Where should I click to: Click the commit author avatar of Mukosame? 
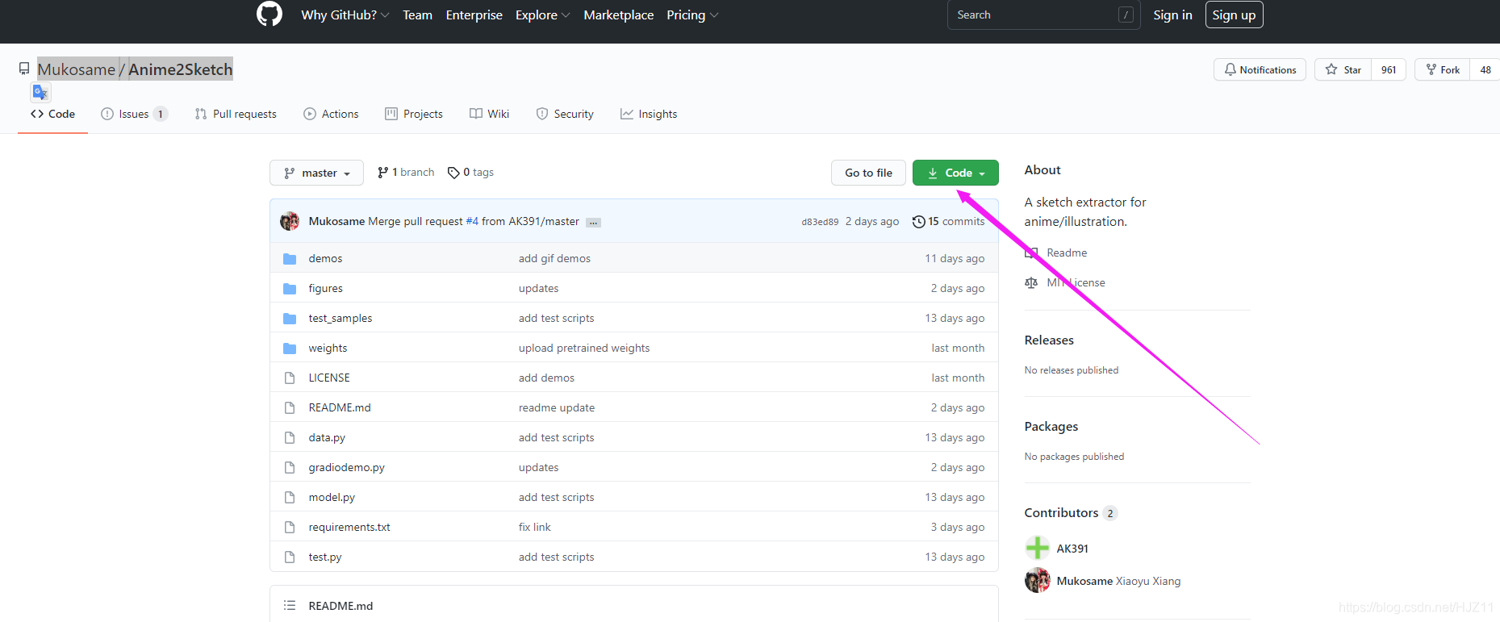[290, 221]
